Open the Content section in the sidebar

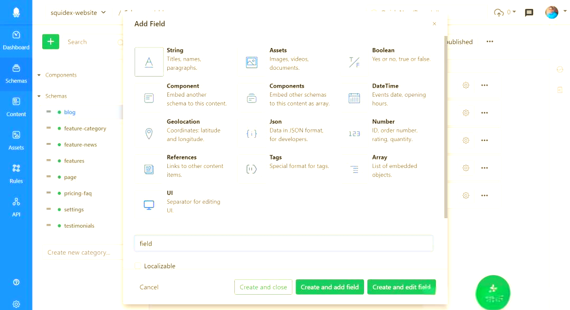click(16, 107)
